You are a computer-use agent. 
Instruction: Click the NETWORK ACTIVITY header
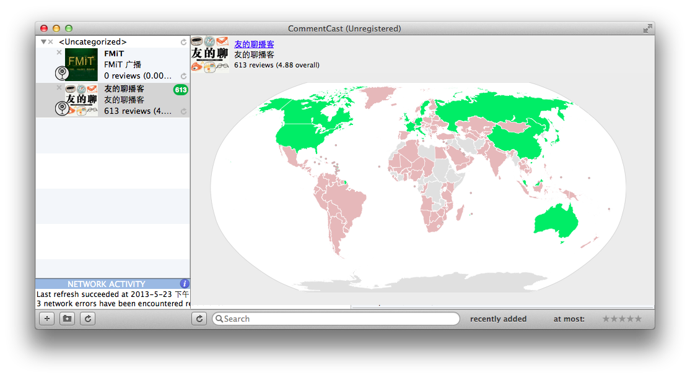106,284
